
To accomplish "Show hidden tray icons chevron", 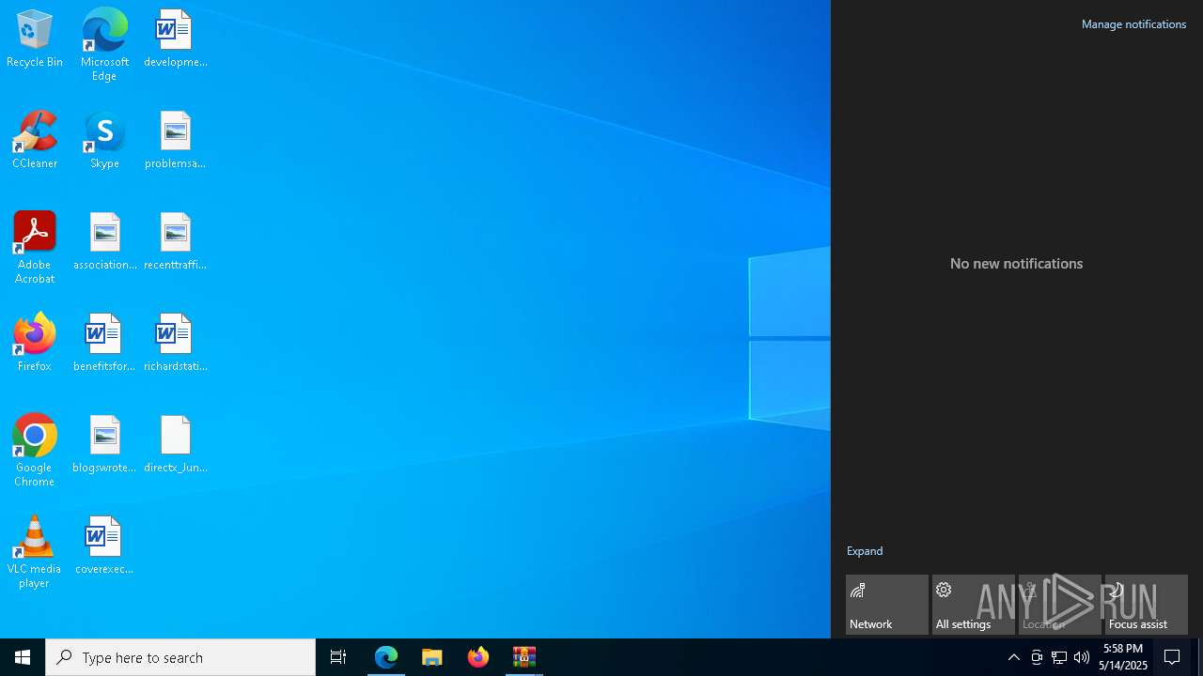I will point(1014,657).
